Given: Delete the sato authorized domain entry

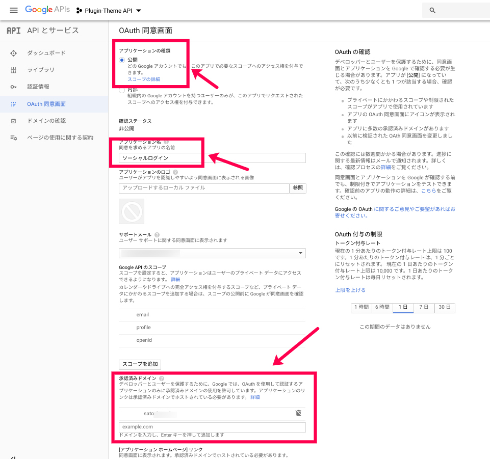Looking at the screenshot, I should [x=298, y=413].
